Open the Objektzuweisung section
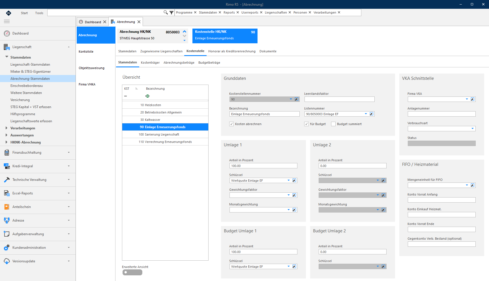Screen dimensions: 489x281 coord(92,68)
